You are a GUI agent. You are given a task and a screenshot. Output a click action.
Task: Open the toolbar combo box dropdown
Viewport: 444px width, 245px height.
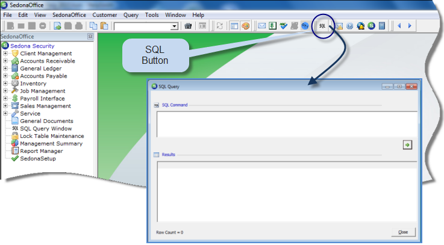point(175,26)
